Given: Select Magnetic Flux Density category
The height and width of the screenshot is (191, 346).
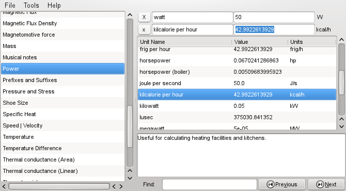Looking at the screenshot, I should 63,23.
